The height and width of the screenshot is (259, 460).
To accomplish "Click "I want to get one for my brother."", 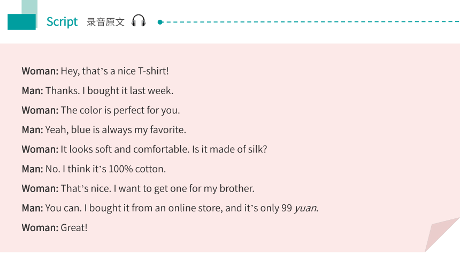I will (184, 188).
